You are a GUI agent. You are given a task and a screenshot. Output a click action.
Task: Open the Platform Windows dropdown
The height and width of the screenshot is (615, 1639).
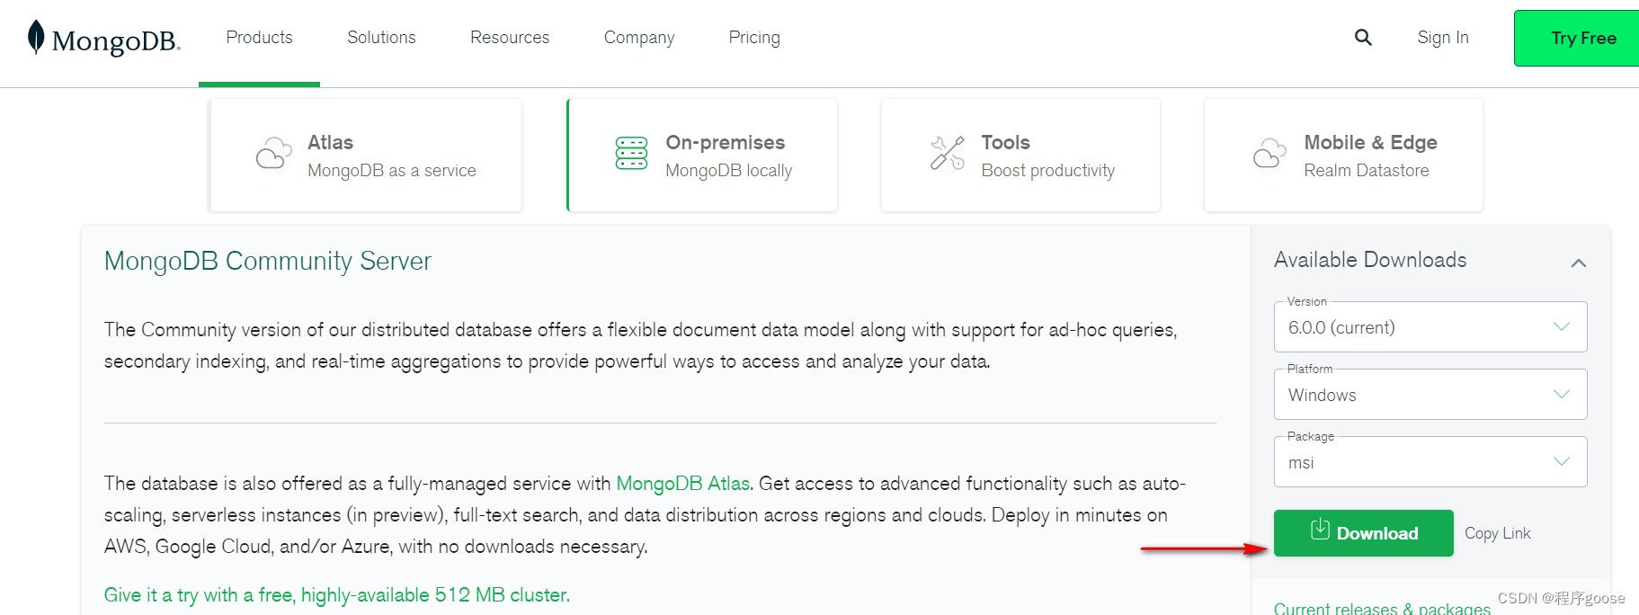[x=1430, y=395]
